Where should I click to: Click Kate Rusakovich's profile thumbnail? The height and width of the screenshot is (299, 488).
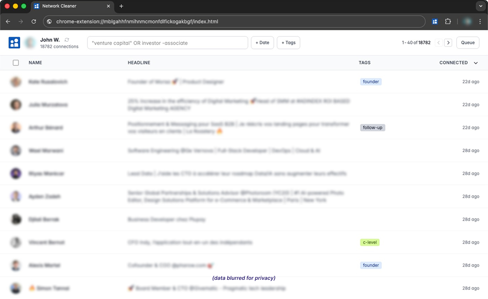point(16,82)
